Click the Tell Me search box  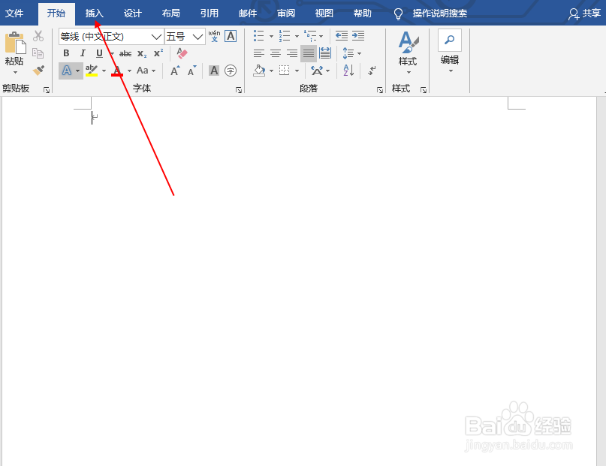(x=439, y=14)
